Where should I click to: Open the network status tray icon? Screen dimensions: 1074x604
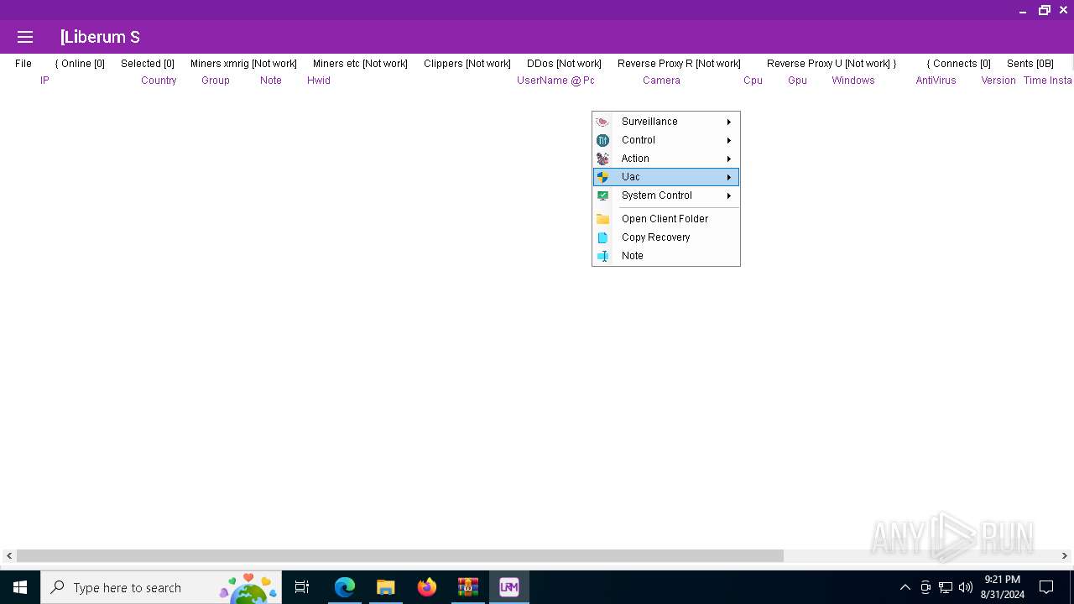tap(946, 587)
